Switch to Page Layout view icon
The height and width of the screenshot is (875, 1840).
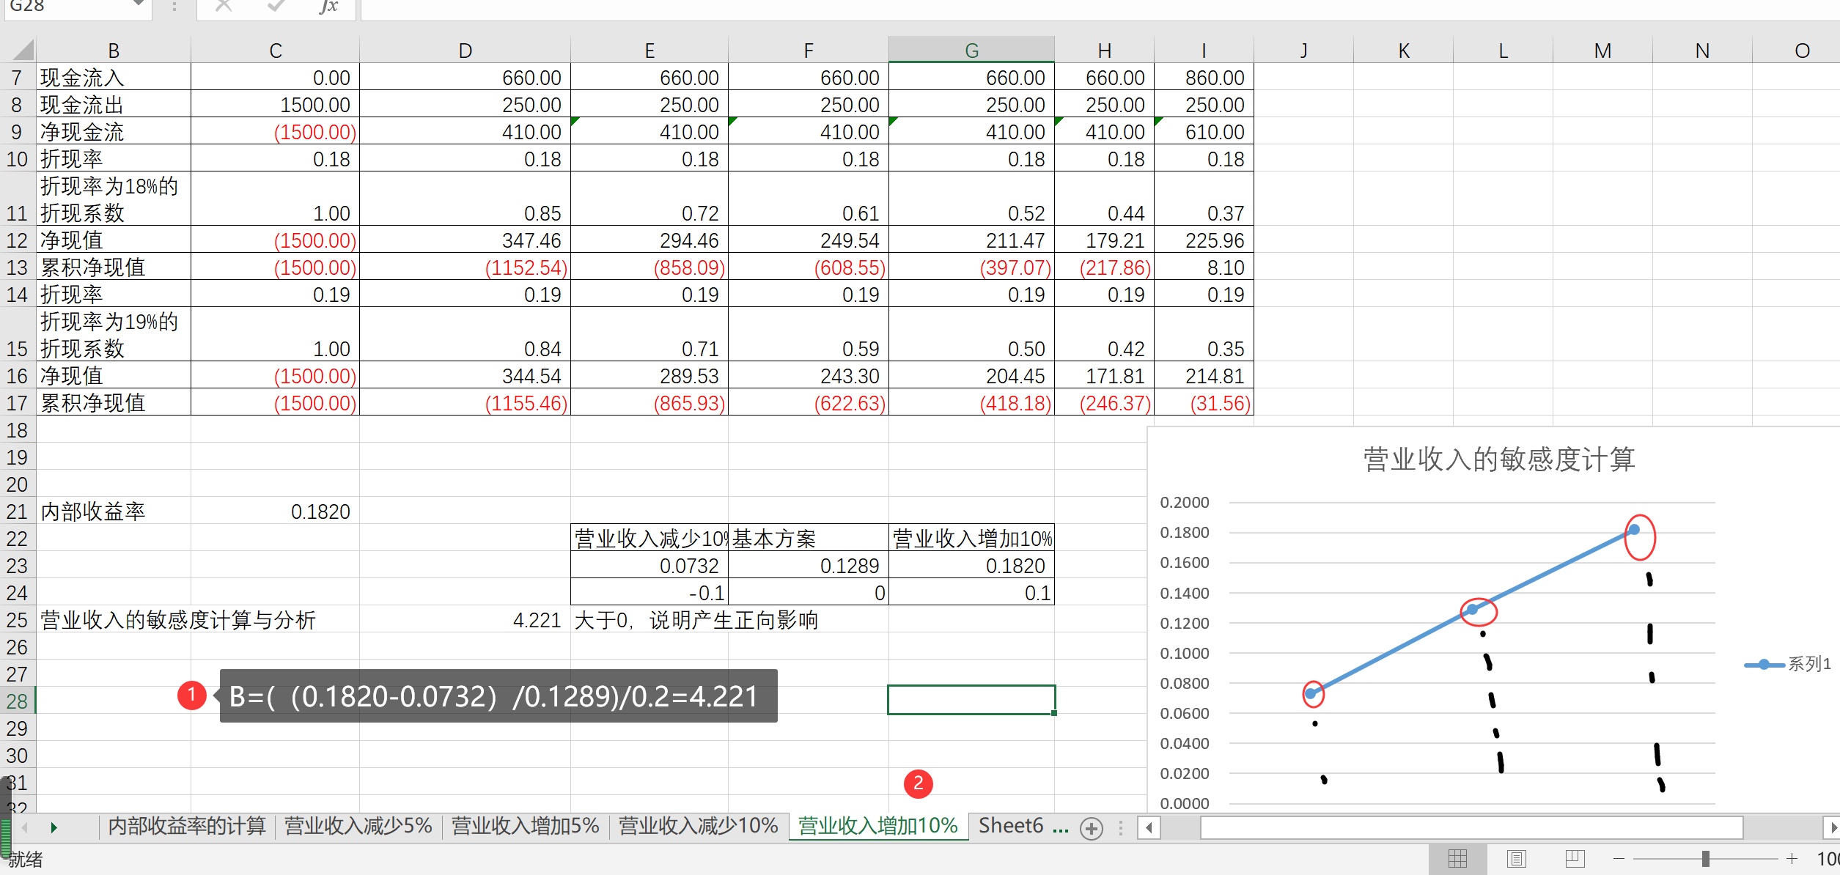point(1516,858)
